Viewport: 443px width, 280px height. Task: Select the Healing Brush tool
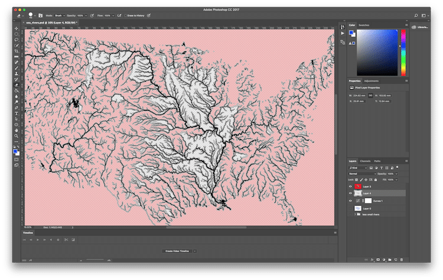click(x=17, y=63)
